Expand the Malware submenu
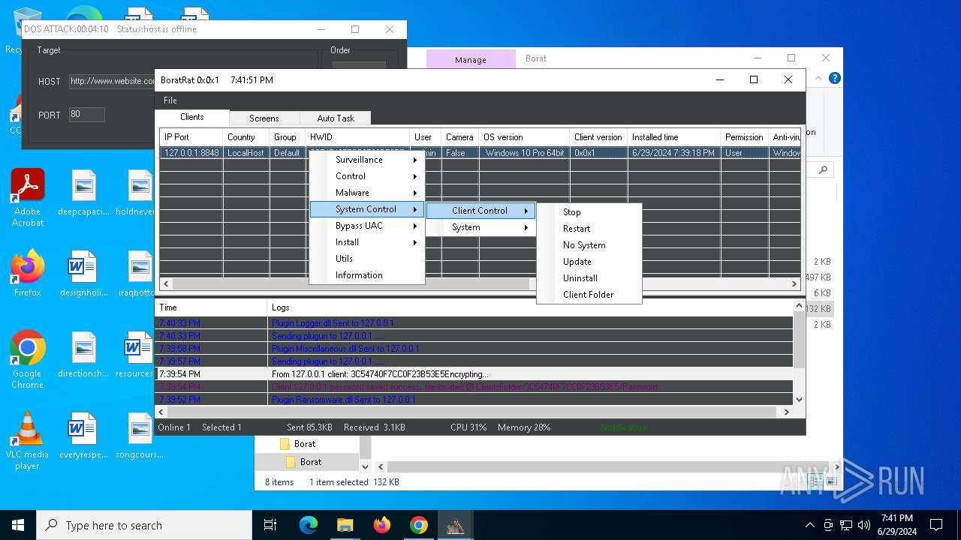The width and height of the screenshot is (961, 540). [366, 193]
